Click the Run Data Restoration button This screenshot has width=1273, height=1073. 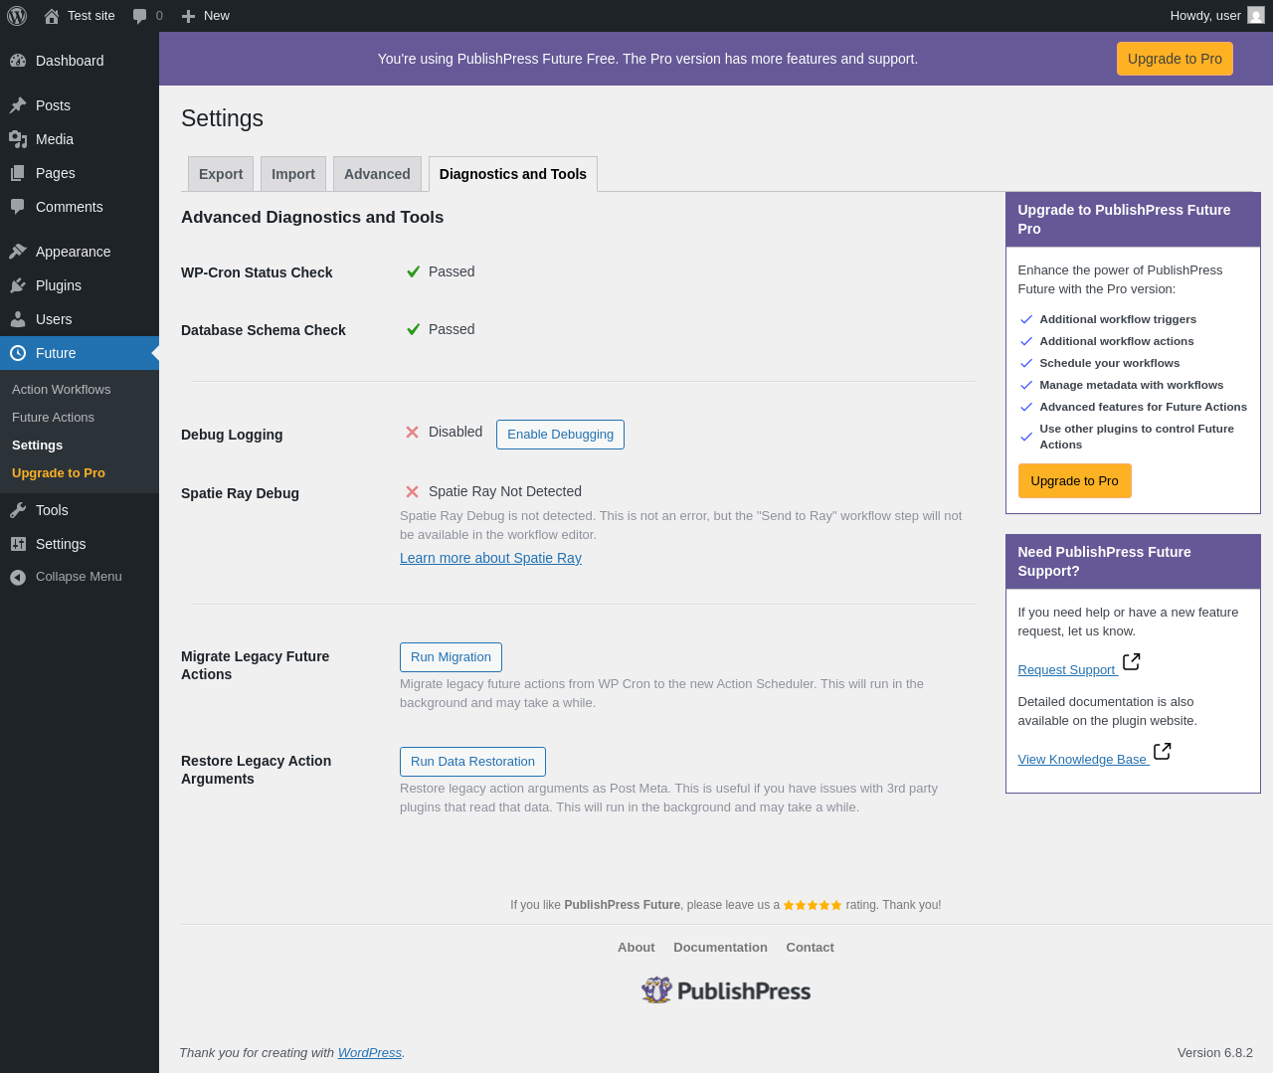(472, 762)
